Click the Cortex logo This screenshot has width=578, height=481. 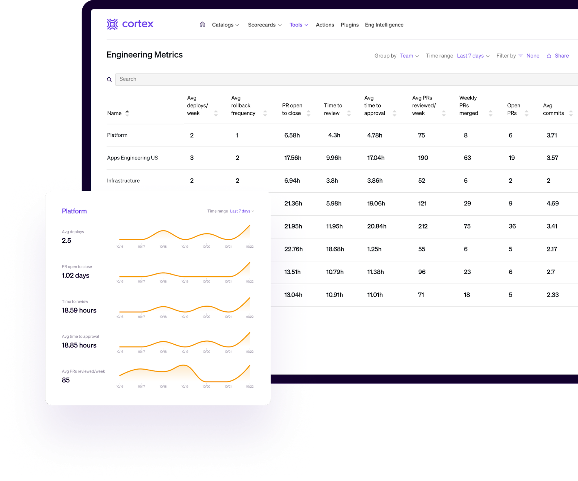[130, 24]
